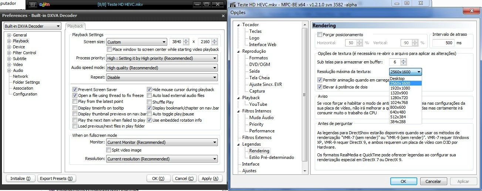Select Teclas in the Opções tree

(255, 31)
